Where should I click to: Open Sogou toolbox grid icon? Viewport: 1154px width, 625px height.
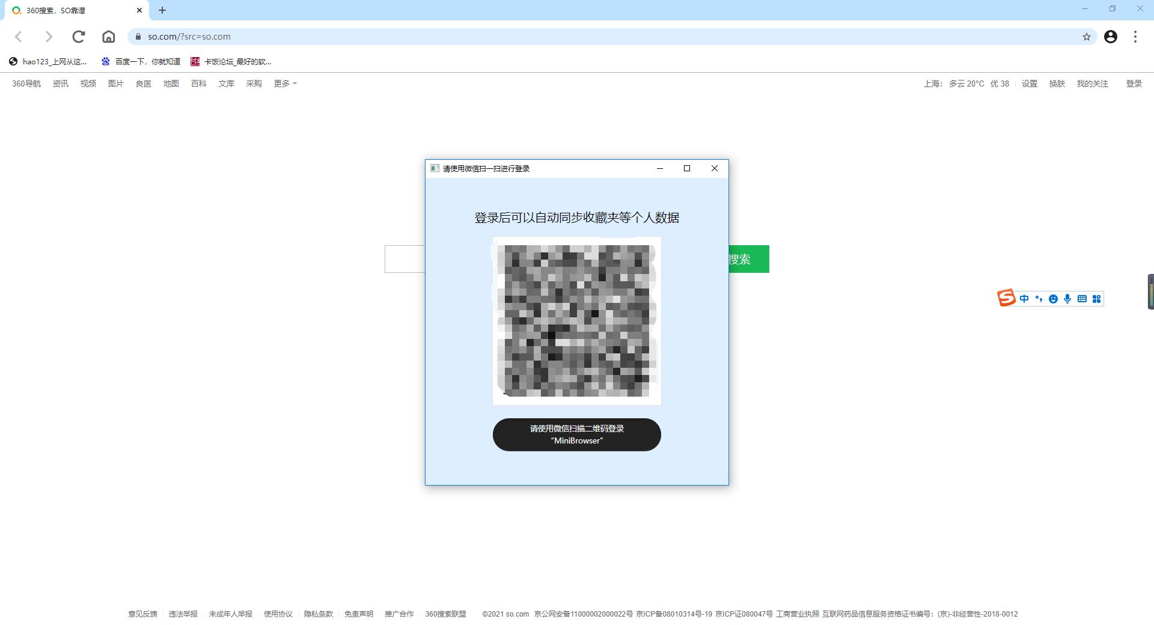point(1096,299)
